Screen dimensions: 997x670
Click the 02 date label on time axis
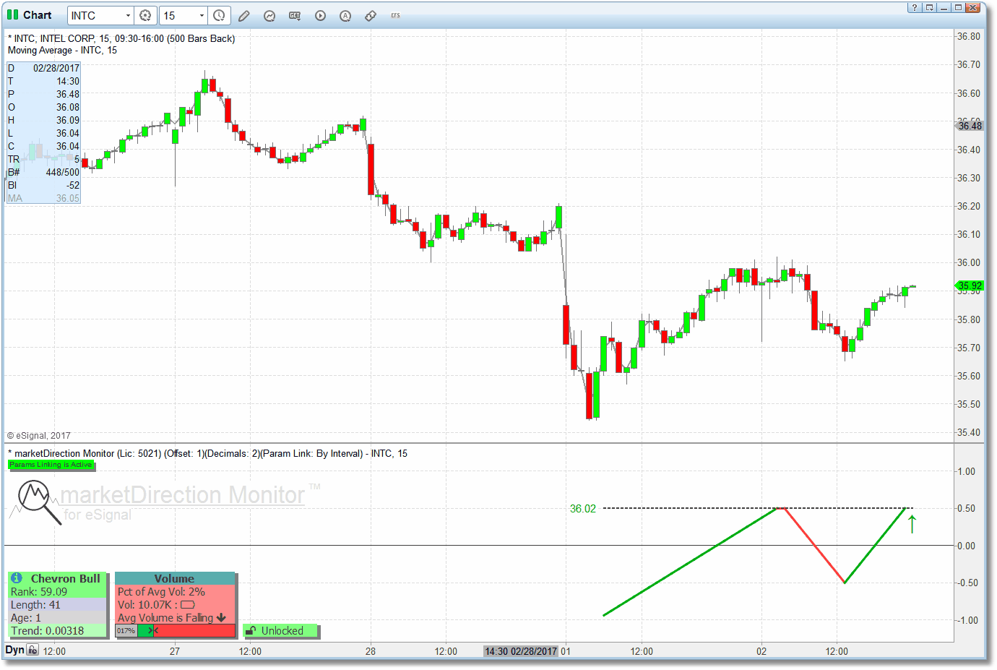[761, 651]
